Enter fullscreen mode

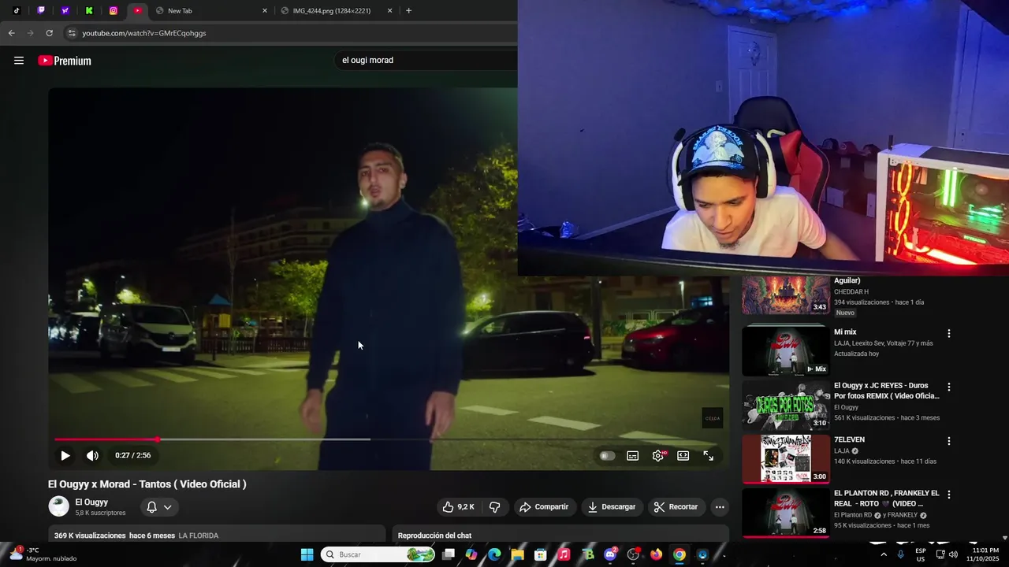tap(709, 455)
